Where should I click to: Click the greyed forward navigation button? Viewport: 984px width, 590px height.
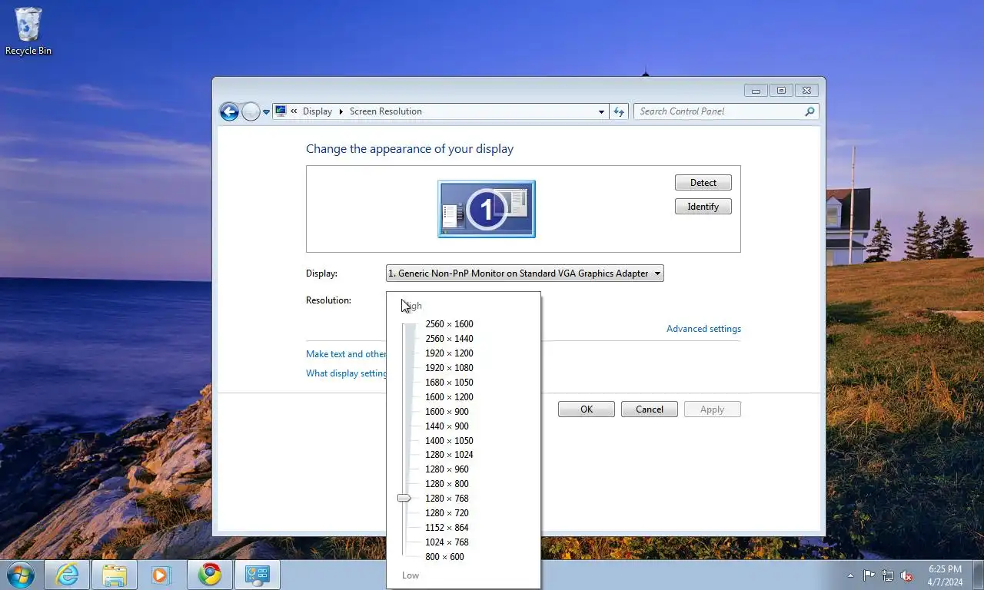pyautogui.click(x=251, y=111)
